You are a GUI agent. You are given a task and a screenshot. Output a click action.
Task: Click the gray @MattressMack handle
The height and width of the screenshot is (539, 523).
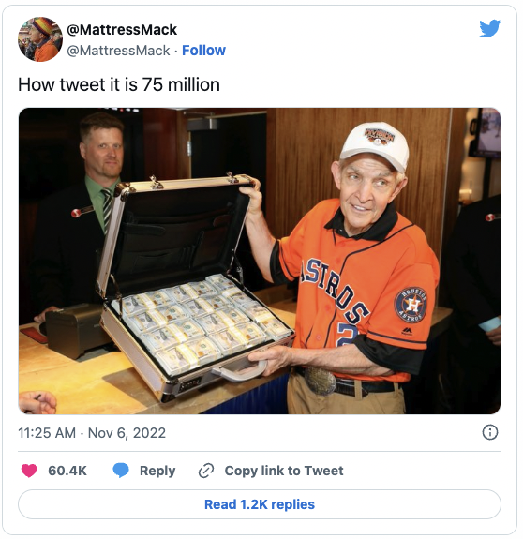tap(118, 51)
